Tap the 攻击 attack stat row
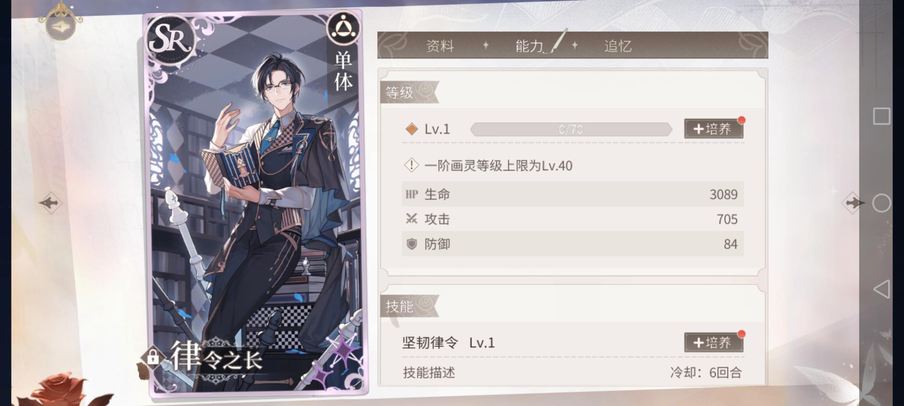This screenshot has height=406, width=904. [x=573, y=219]
